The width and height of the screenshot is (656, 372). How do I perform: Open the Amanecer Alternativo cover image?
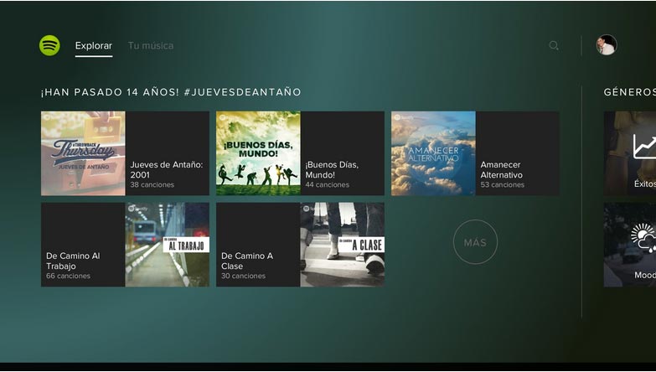433,153
